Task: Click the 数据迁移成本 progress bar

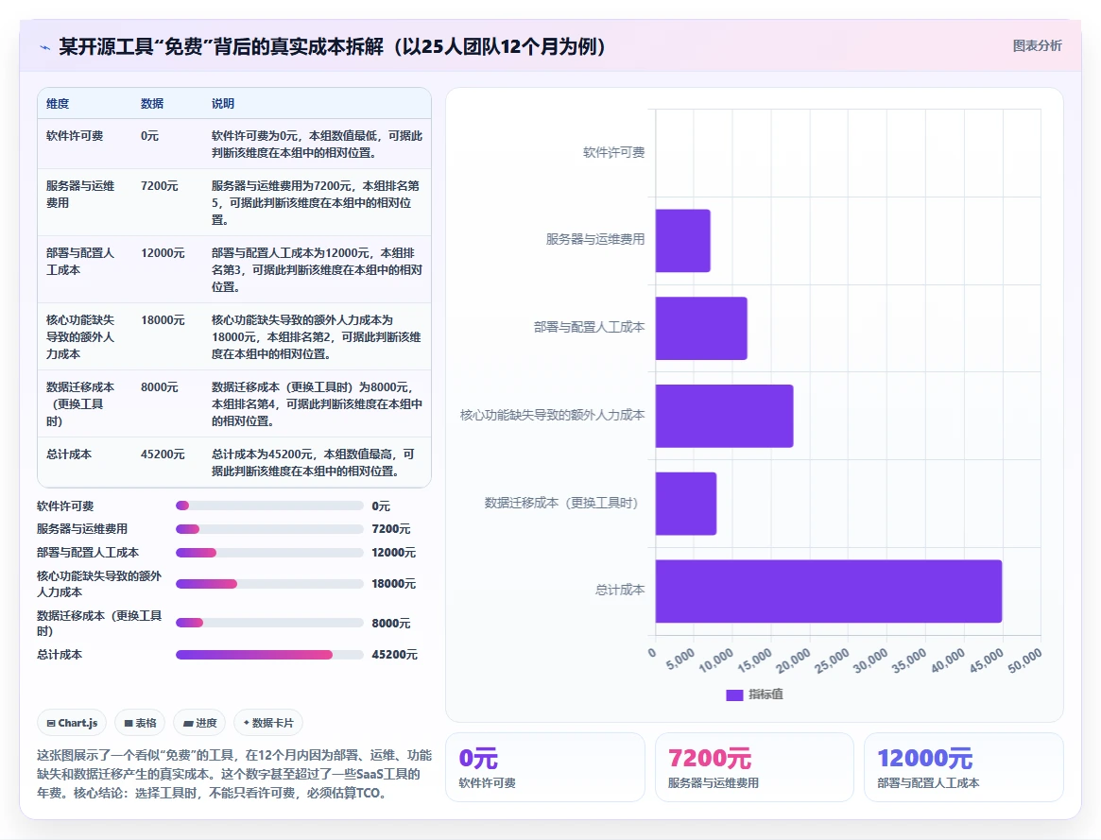Action: [x=269, y=624]
